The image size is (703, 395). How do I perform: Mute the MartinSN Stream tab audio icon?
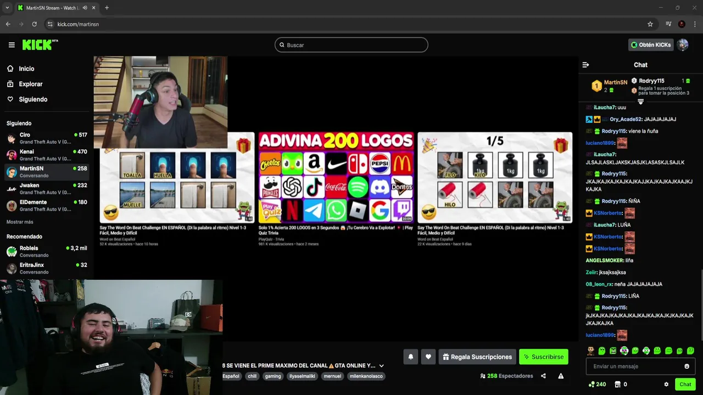pos(85,8)
